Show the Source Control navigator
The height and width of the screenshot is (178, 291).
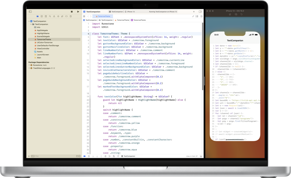(x=42, y=16)
